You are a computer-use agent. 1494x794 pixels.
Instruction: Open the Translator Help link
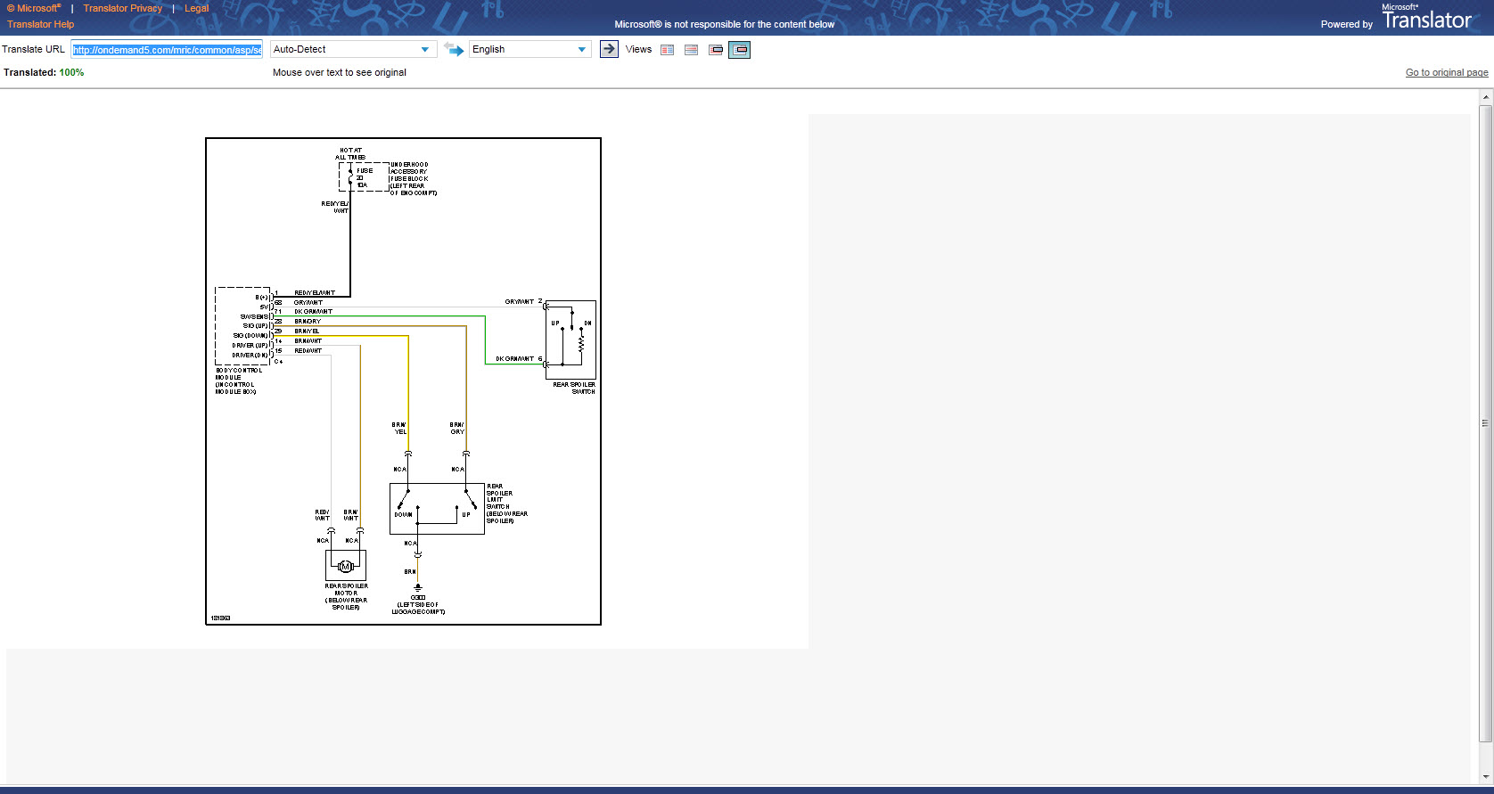(x=41, y=24)
